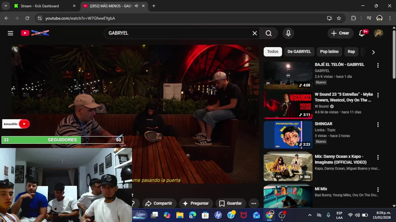Select the Pop latino filter chip
The height and width of the screenshot is (222, 396).
(329, 51)
